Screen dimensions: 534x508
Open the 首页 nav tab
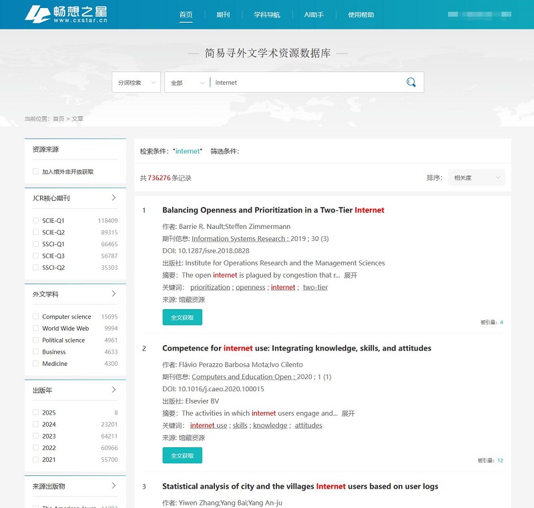pos(186,15)
